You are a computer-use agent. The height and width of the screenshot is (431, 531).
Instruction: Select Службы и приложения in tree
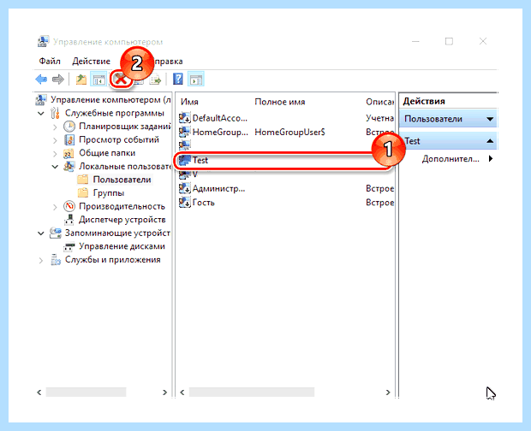coord(113,260)
